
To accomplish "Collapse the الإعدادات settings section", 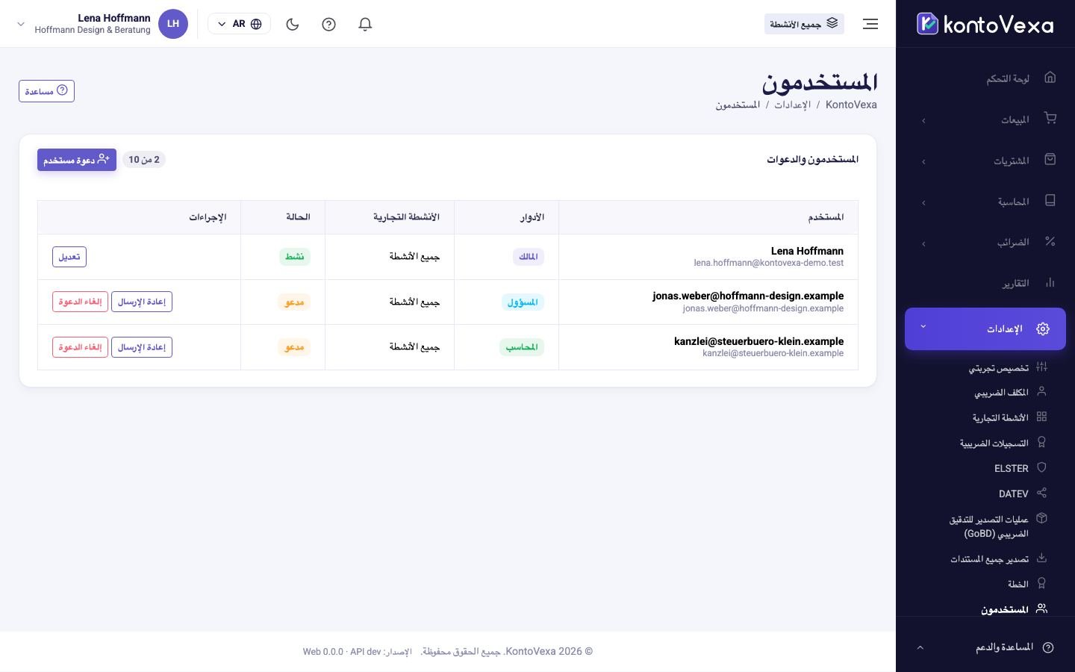I will tap(985, 329).
